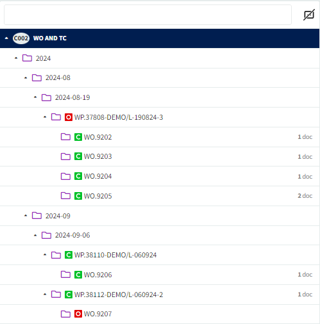Click green C status icon of WO.9202

click(78, 137)
